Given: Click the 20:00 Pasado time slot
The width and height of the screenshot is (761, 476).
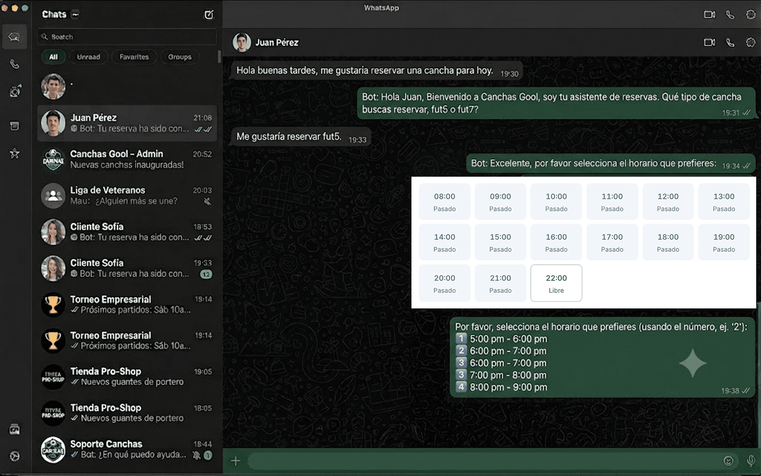Looking at the screenshot, I should tap(444, 283).
